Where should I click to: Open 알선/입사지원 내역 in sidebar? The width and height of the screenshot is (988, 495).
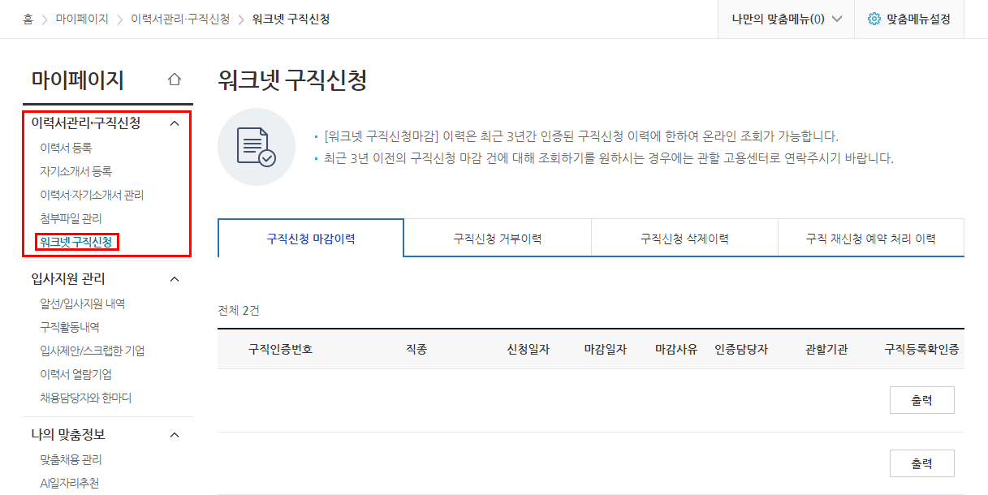(82, 303)
